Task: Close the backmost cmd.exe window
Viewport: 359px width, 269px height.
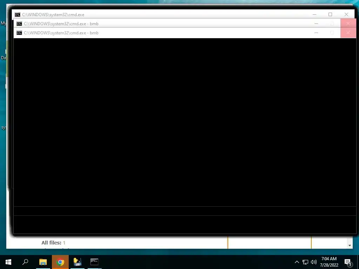Action: coord(346,14)
